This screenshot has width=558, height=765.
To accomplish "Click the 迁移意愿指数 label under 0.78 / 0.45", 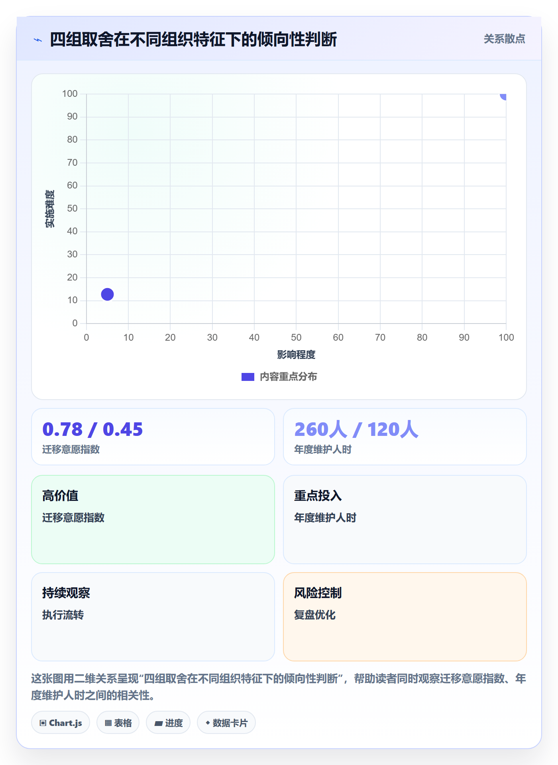I will (71, 449).
